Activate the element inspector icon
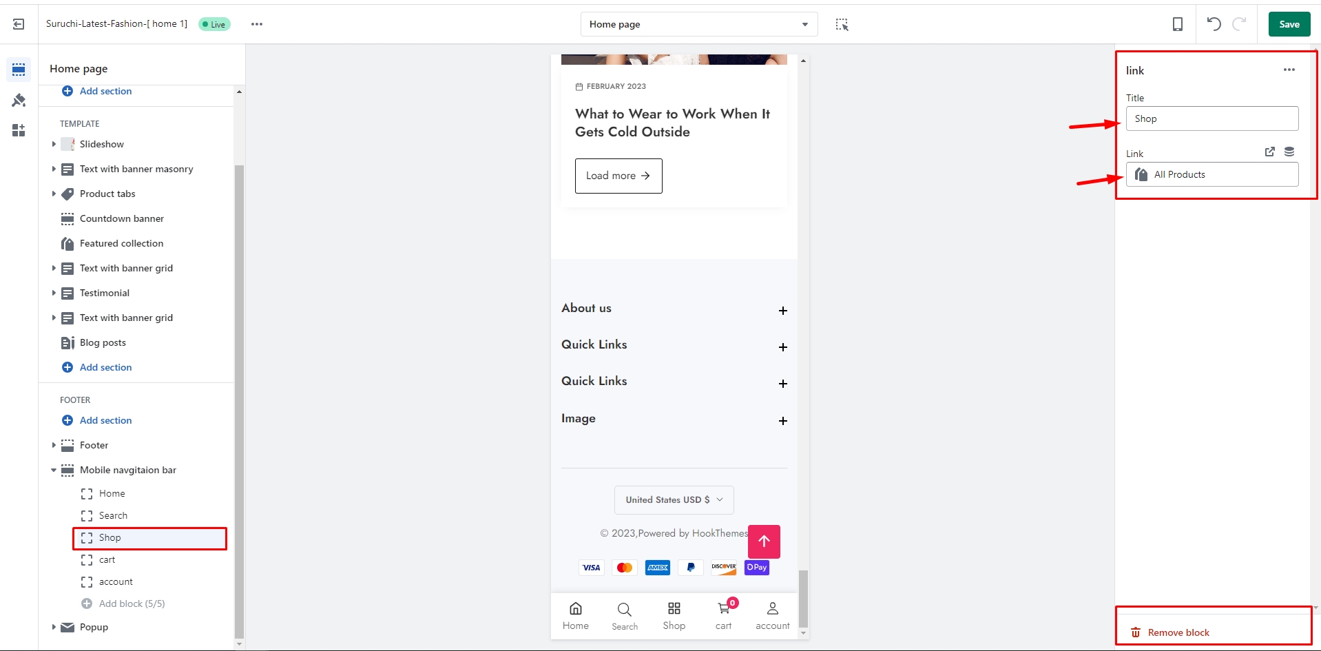This screenshot has width=1321, height=651. tap(842, 25)
